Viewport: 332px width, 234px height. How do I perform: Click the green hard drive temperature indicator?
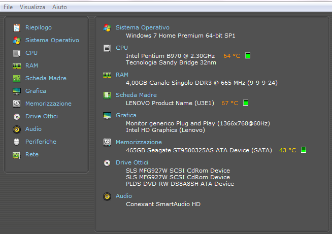point(304,150)
